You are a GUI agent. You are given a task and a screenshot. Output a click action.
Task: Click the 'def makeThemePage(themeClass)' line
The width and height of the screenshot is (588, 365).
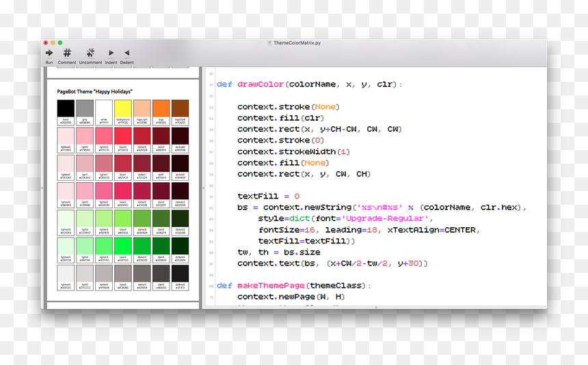tap(294, 286)
